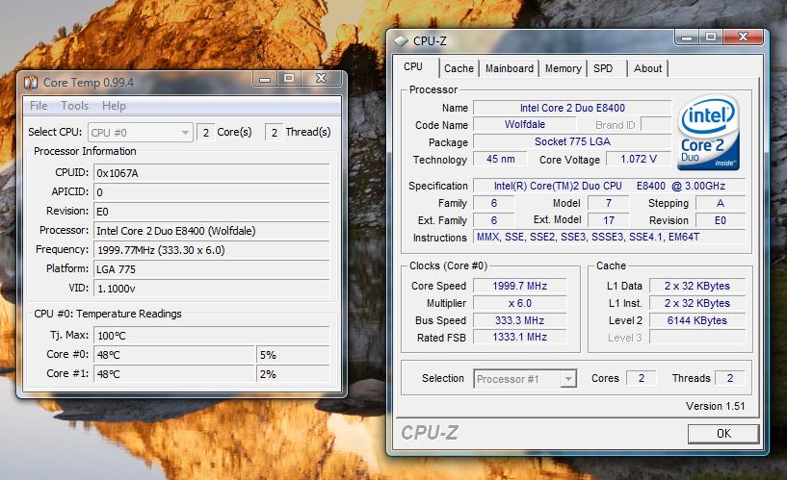Viewport: 787px width, 480px height.
Task: Click the Intel Core 2 Duo logo
Action: coord(708,134)
